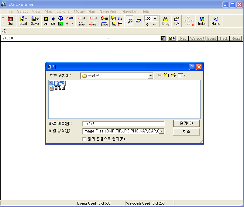Open the Index map icon
The height and width of the screenshot is (207, 244).
202,21
